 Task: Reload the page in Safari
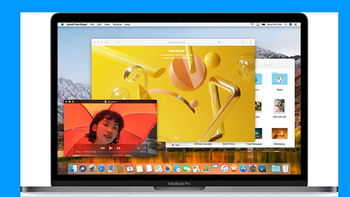219,42
